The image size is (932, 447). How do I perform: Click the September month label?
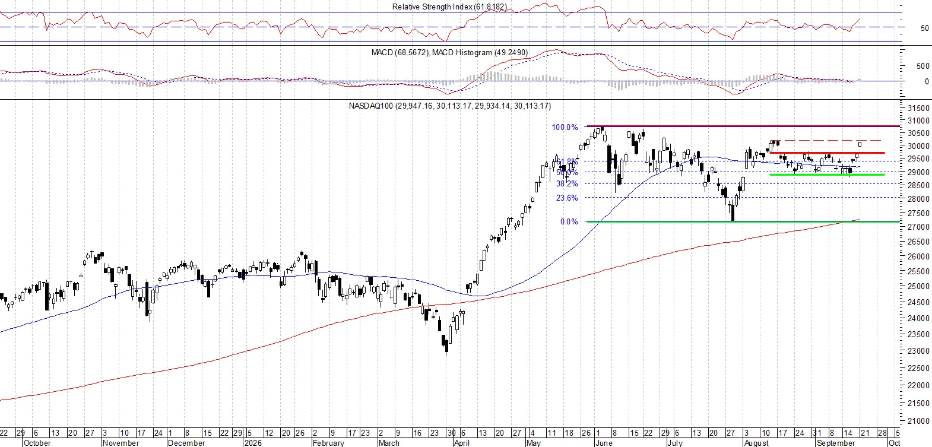click(x=836, y=443)
